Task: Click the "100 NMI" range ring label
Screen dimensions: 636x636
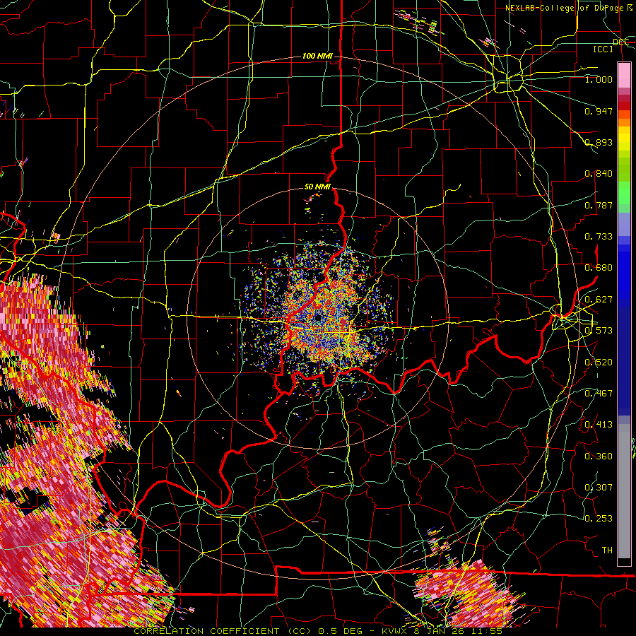Action: pyautogui.click(x=317, y=56)
